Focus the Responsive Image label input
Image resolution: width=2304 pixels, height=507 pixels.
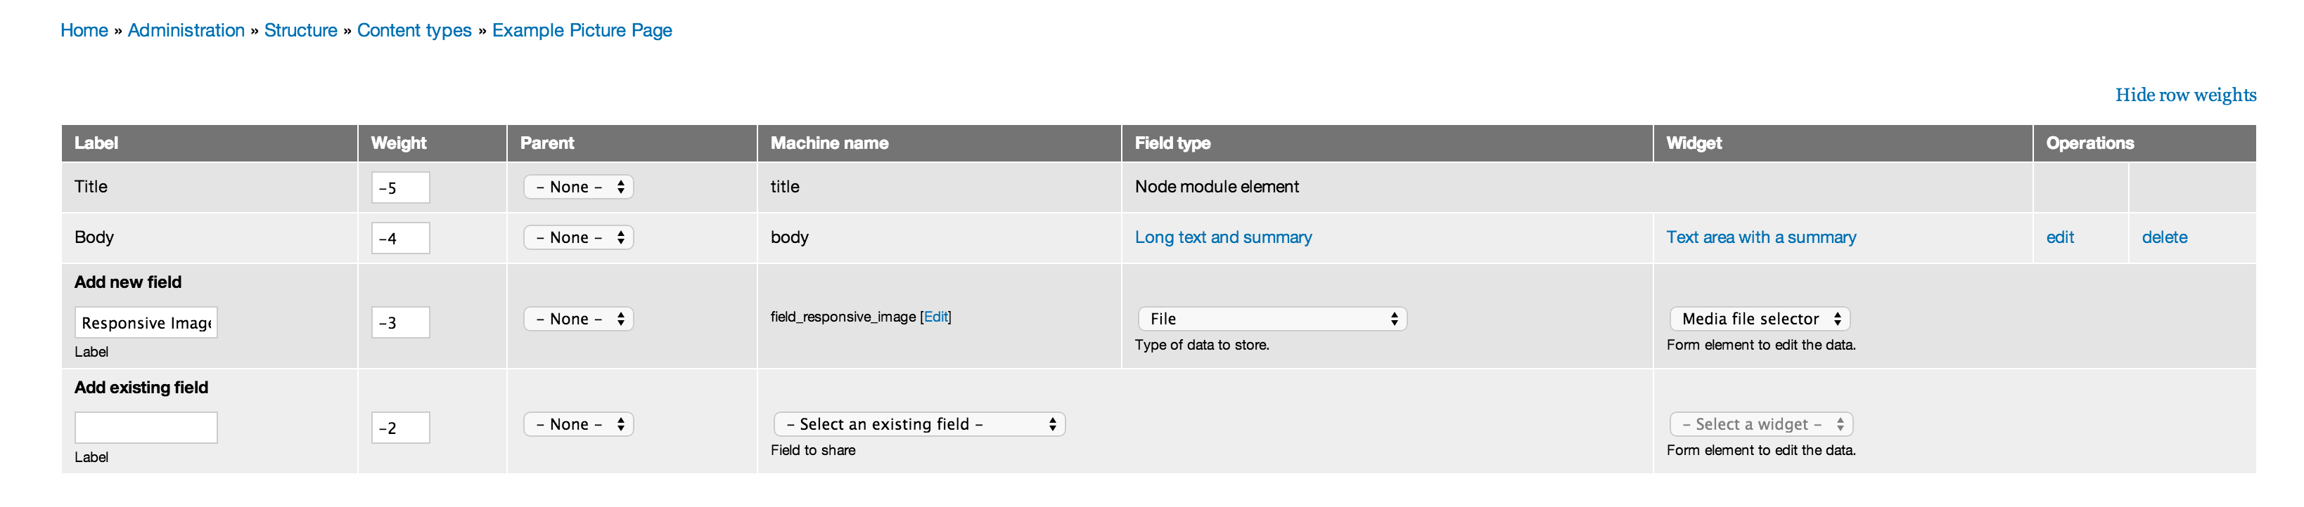click(146, 322)
